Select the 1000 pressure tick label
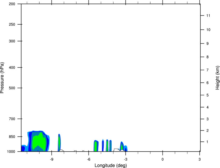 [x=11, y=151]
